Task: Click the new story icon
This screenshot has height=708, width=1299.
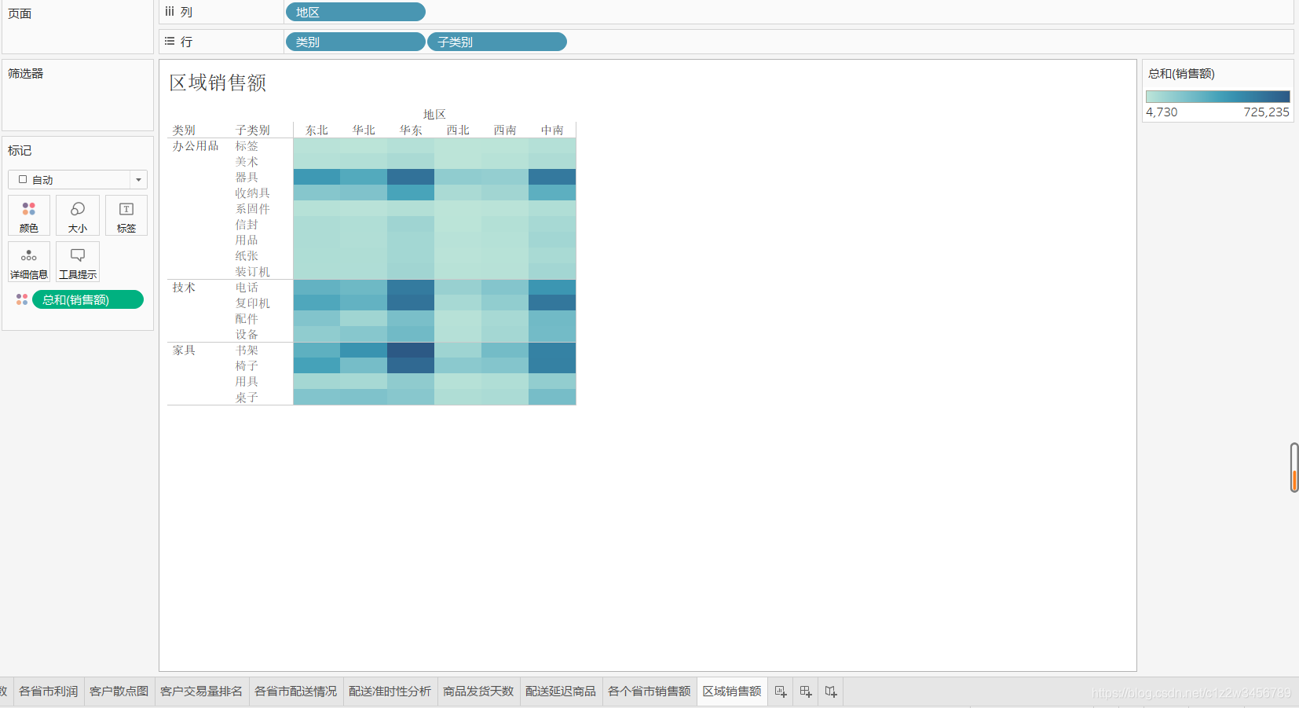Action: pyautogui.click(x=831, y=691)
